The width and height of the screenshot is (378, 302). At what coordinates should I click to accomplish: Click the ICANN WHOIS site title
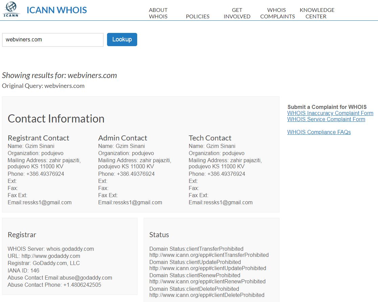[x=57, y=10]
